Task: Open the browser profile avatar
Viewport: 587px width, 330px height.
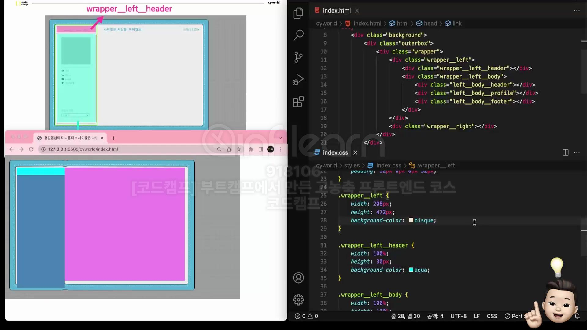Action: click(271, 149)
